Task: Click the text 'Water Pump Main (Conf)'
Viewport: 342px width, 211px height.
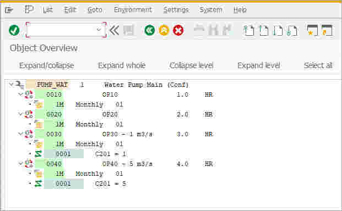Action: 146,85
